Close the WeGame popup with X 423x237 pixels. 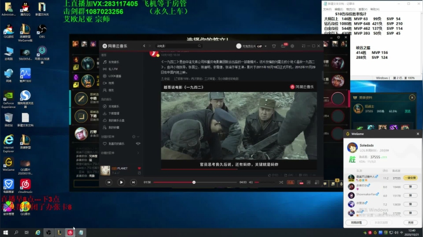[418, 134]
